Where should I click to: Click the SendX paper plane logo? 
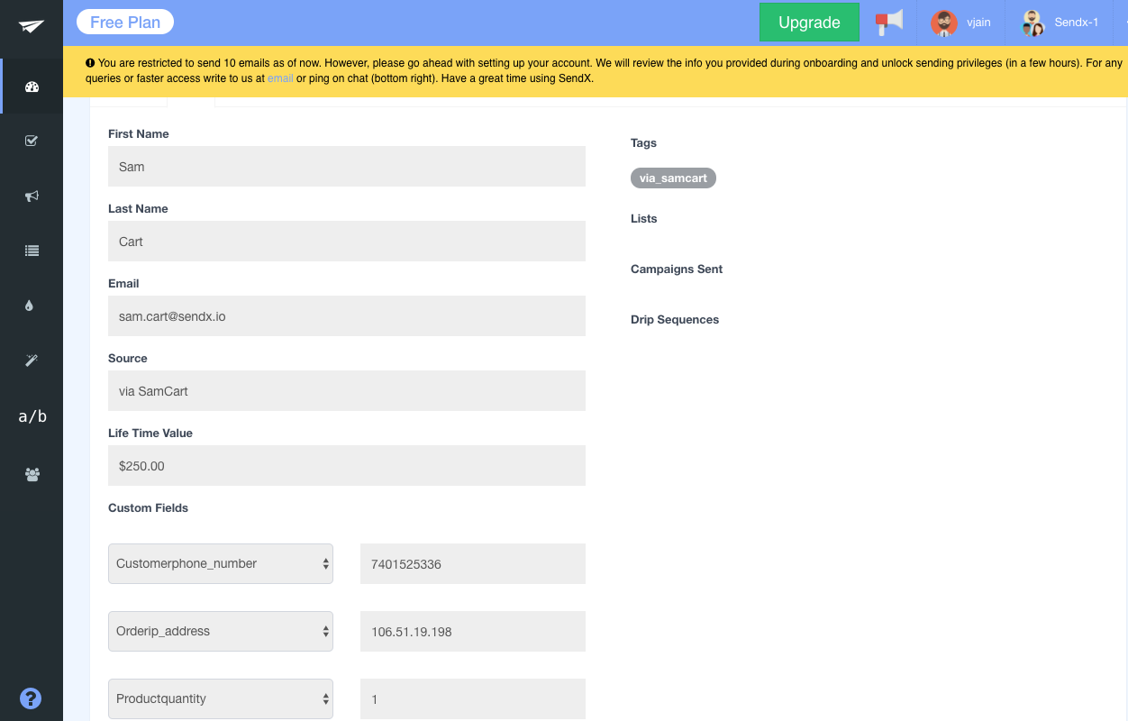(32, 26)
